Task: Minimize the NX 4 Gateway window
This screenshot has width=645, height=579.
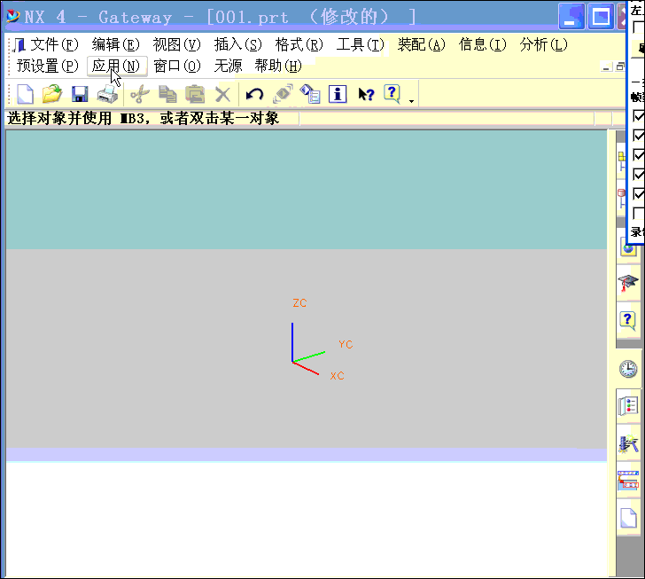Action: 571,17
